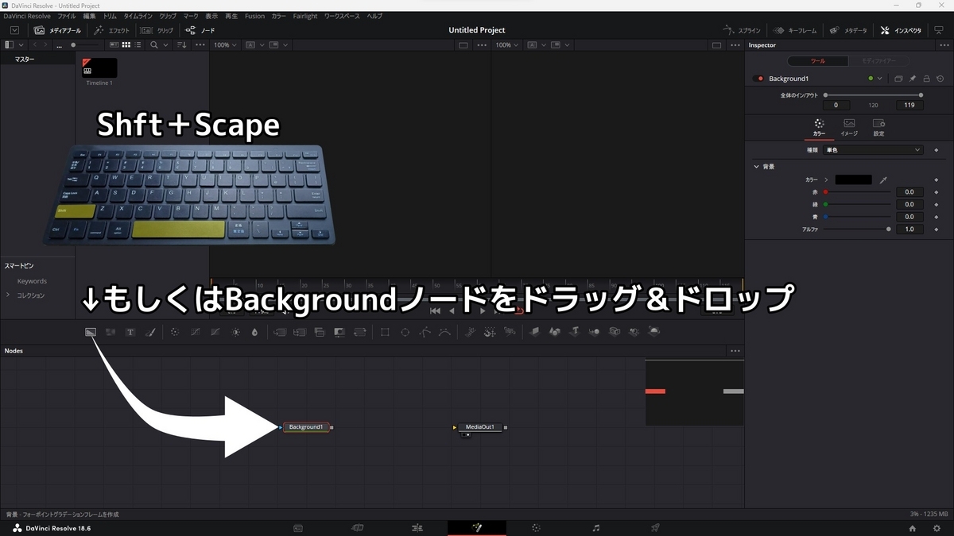The height and width of the screenshot is (536, 954).
Task: Add Blur droplet tool from toolbar
Action: 255,332
